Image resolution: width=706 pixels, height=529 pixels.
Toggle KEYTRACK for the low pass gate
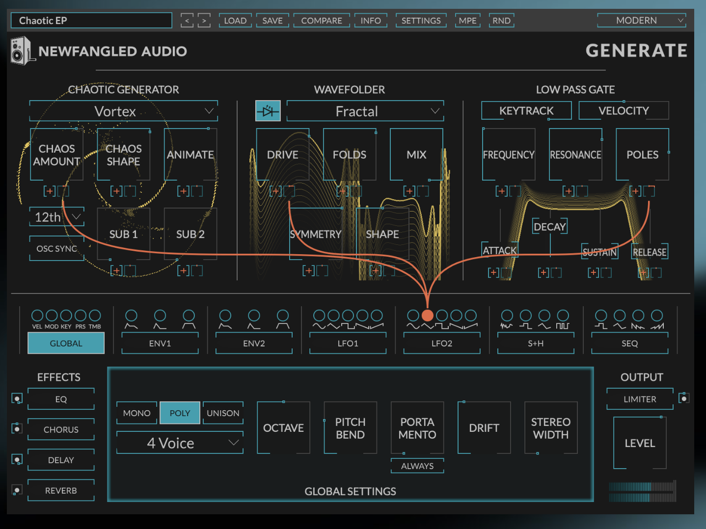click(526, 110)
